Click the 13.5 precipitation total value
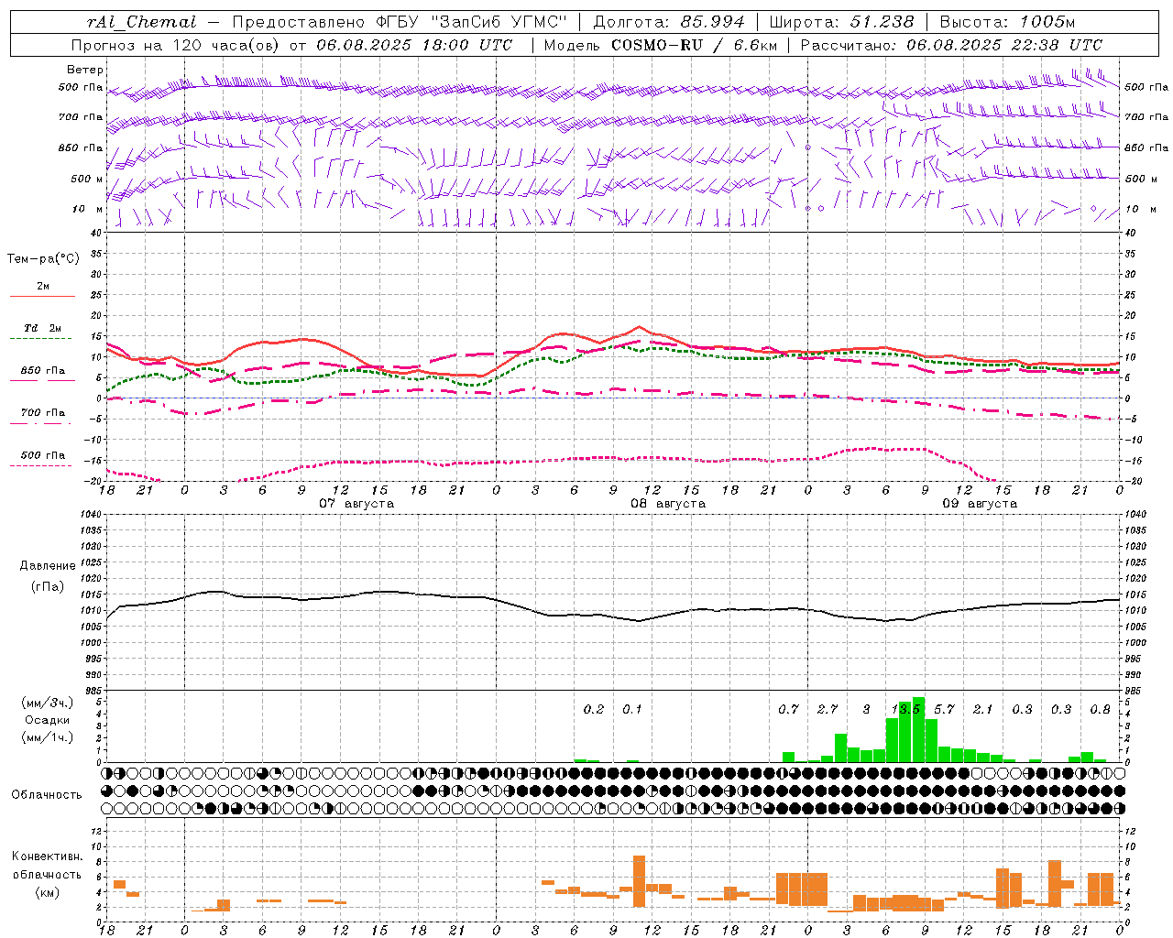The height and width of the screenshot is (938, 1173). [x=905, y=709]
